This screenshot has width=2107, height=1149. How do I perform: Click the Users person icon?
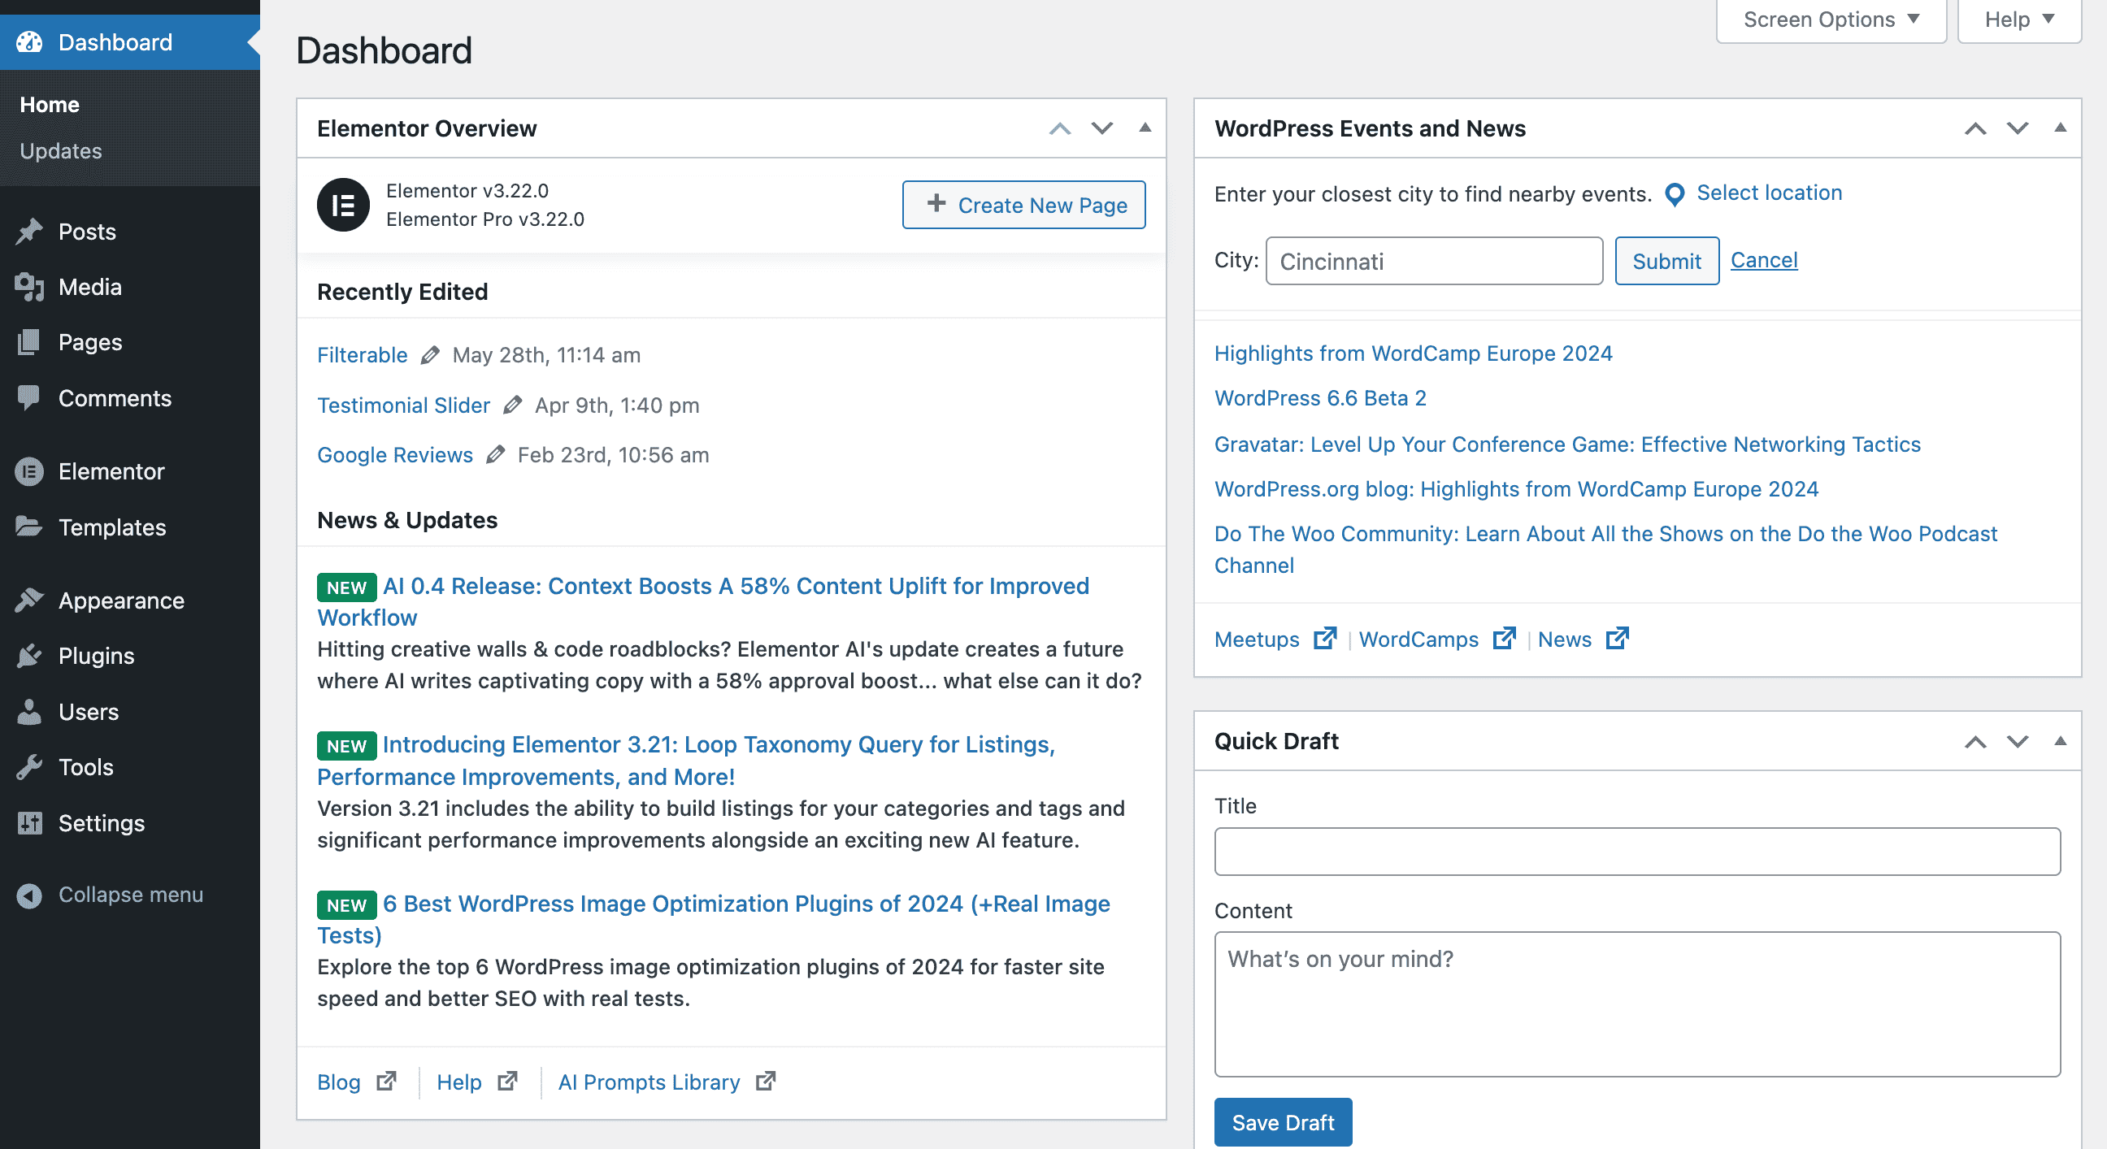pyautogui.click(x=29, y=712)
